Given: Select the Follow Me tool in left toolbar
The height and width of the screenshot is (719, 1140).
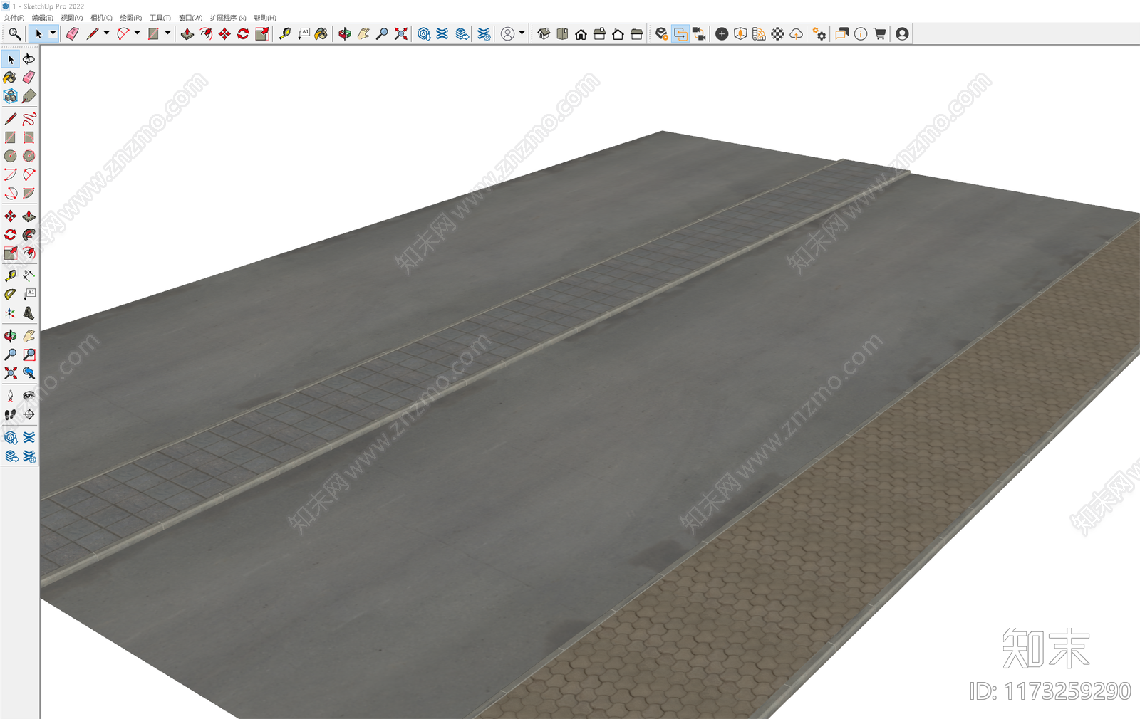Looking at the screenshot, I should pyautogui.click(x=29, y=234).
